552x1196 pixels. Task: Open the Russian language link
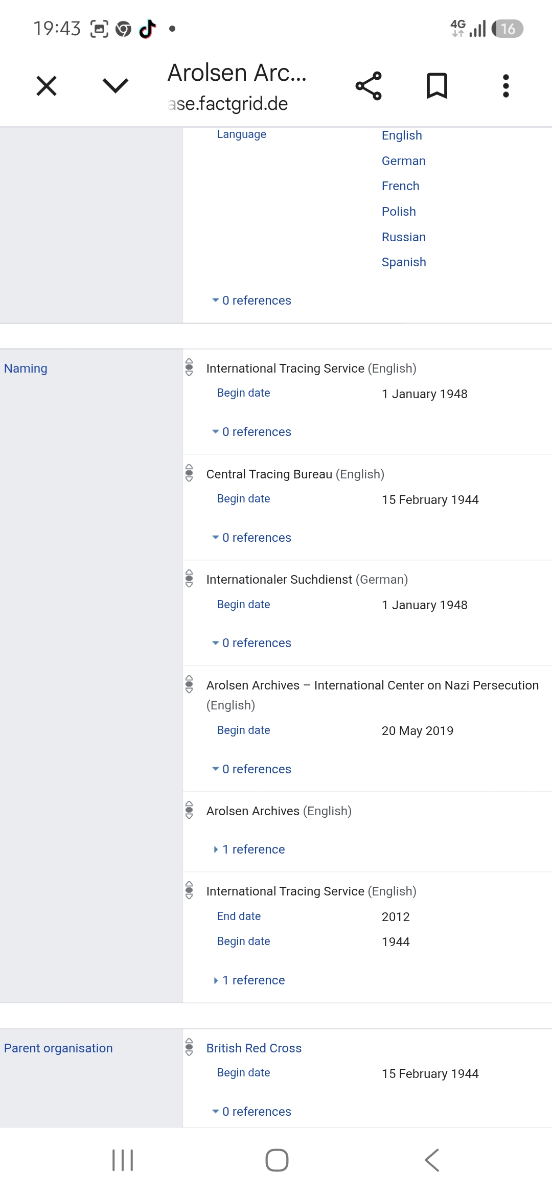coord(404,237)
